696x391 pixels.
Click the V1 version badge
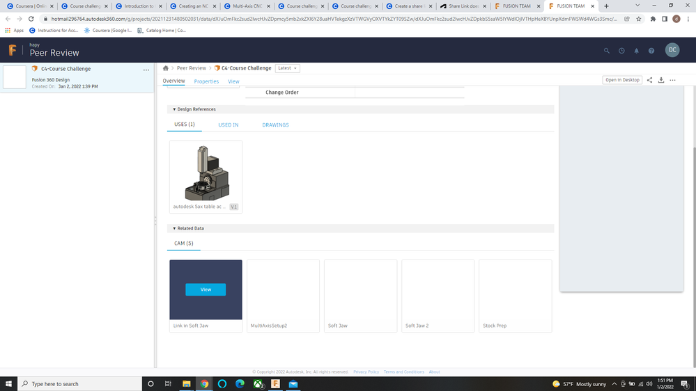tap(234, 207)
